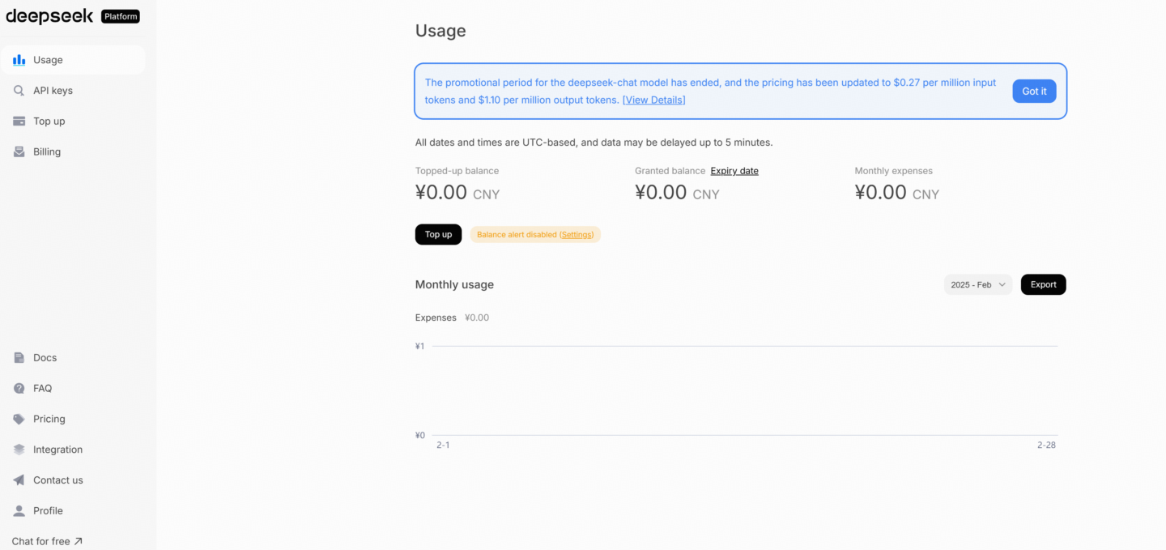Click the Chat for free link
The image size is (1166, 550).
tap(47, 541)
